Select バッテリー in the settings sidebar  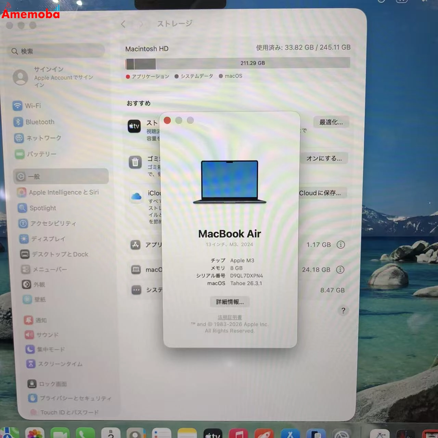tap(36, 154)
